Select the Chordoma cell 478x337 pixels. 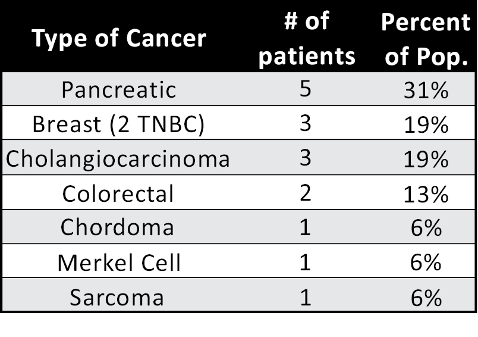tap(118, 227)
